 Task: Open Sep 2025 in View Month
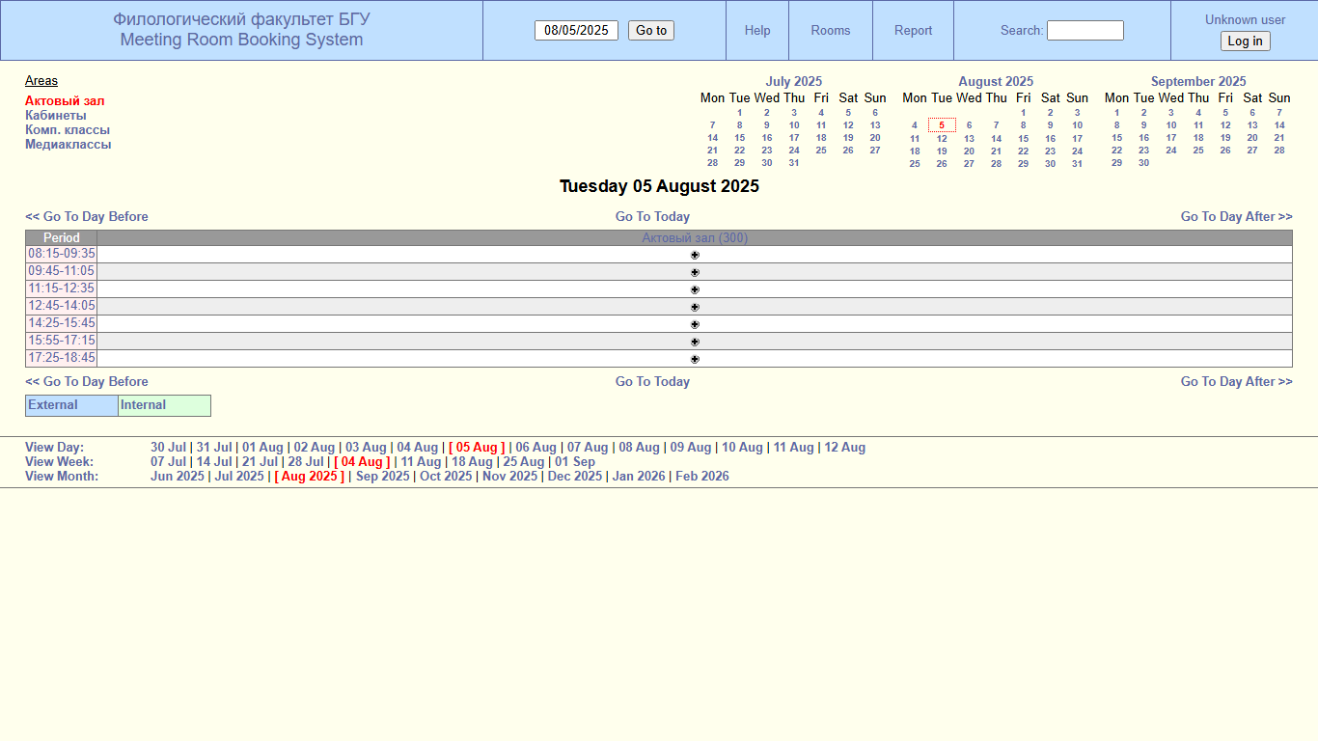(382, 477)
